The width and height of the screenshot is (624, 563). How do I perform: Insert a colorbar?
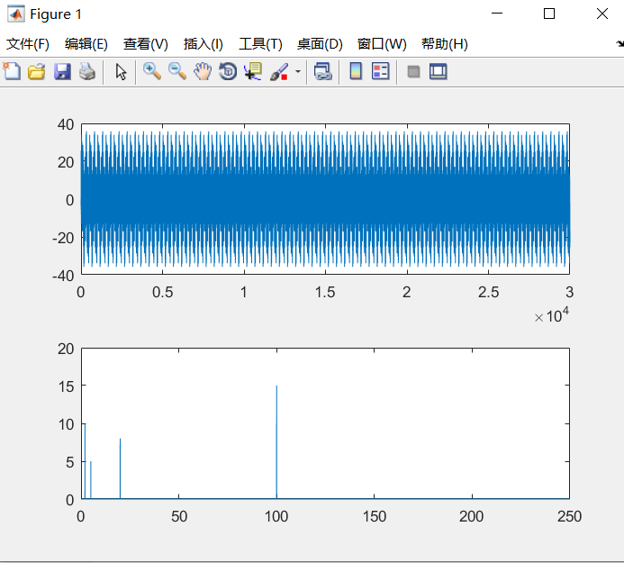point(356,72)
